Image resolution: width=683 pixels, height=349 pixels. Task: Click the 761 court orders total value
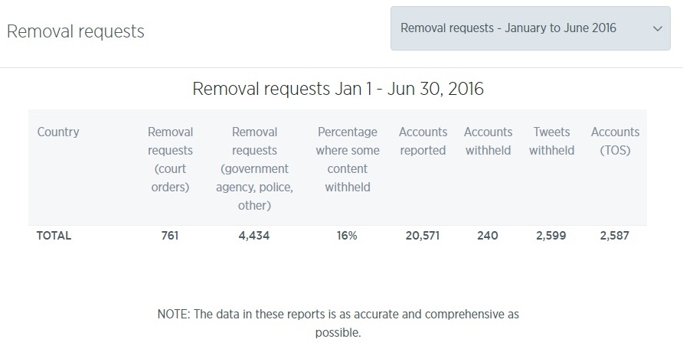point(170,236)
